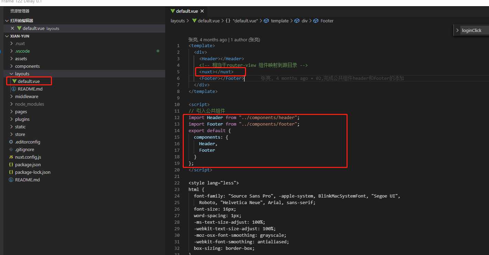Click import Footer code line
Image resolution: width=489 pixels, height=255 pixels.
tap(244, 124)
